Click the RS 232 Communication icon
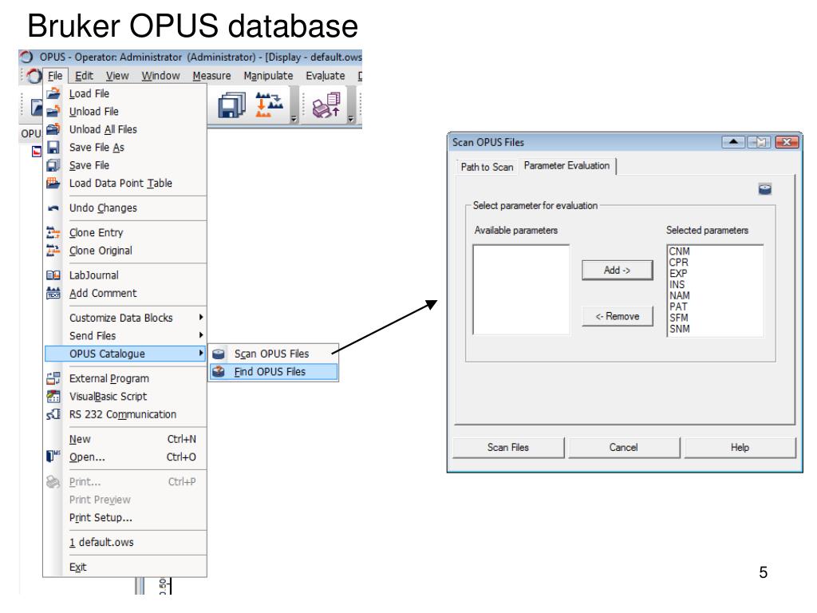 53,414
